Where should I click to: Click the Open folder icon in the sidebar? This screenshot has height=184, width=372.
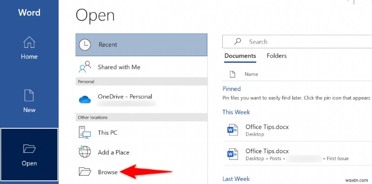[x=29, y=149]
